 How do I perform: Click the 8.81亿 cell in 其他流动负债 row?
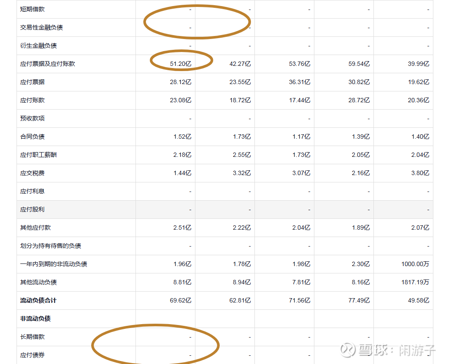(x=182, y=282)
